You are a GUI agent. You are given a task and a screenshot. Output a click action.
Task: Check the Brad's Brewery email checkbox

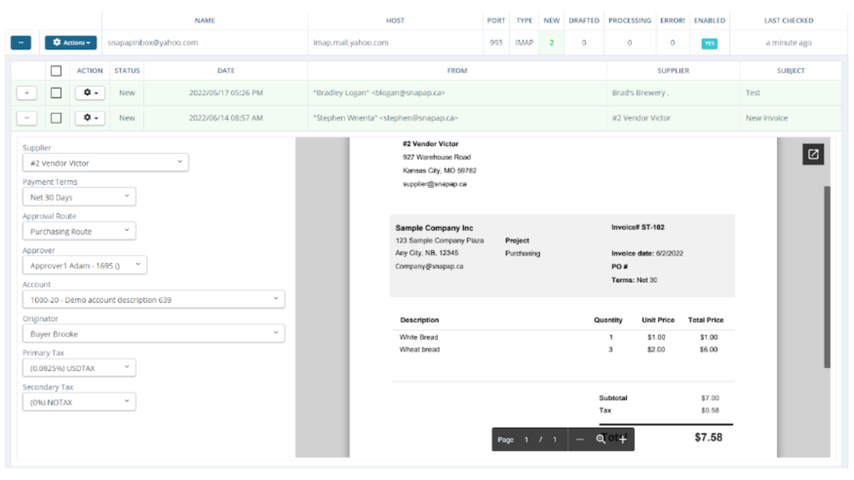pyautogui.click(x=56, y=93)
